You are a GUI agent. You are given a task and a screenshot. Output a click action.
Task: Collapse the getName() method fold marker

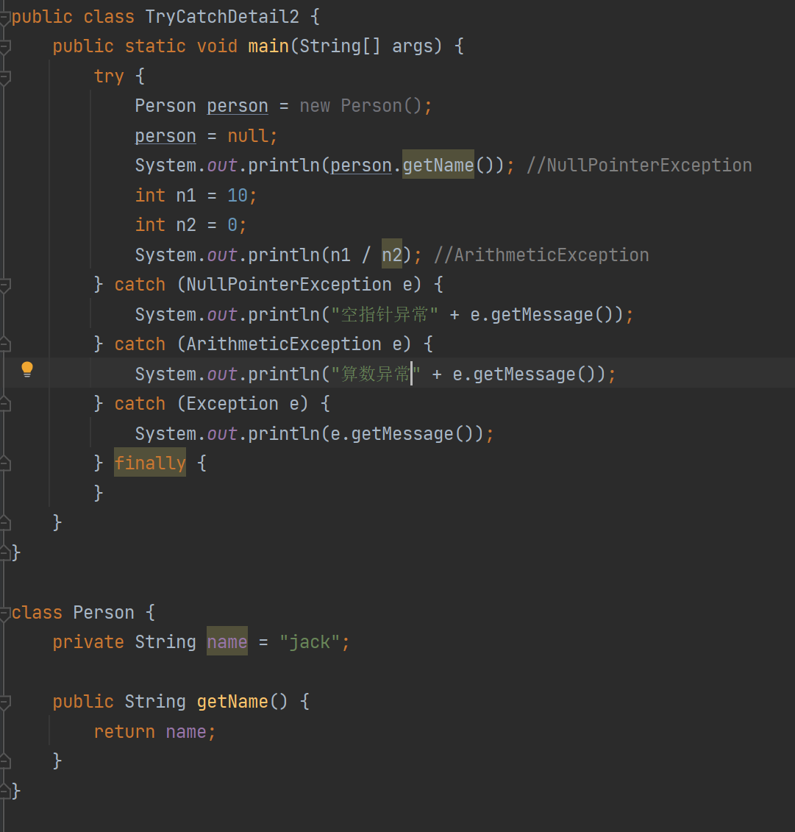click(4, 703)
